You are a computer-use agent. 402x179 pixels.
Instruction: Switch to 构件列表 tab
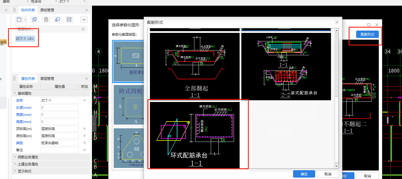[28, 10]
